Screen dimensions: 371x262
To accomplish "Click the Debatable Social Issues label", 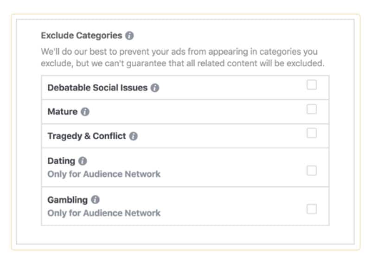I will coord(97,88).
